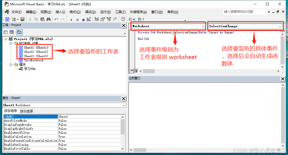This screenshot has width=288, height=155.
Task: Click Toggle Folders icon in Project panel
Action: coord(20,33)
